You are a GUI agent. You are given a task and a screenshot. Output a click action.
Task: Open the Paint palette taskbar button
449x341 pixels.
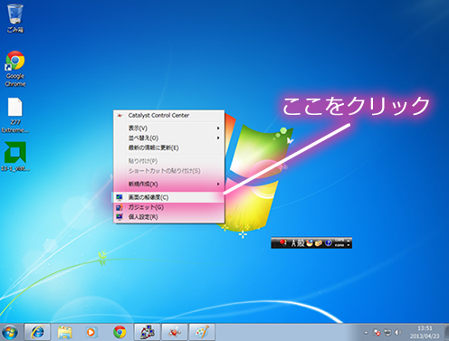point(202,332)
